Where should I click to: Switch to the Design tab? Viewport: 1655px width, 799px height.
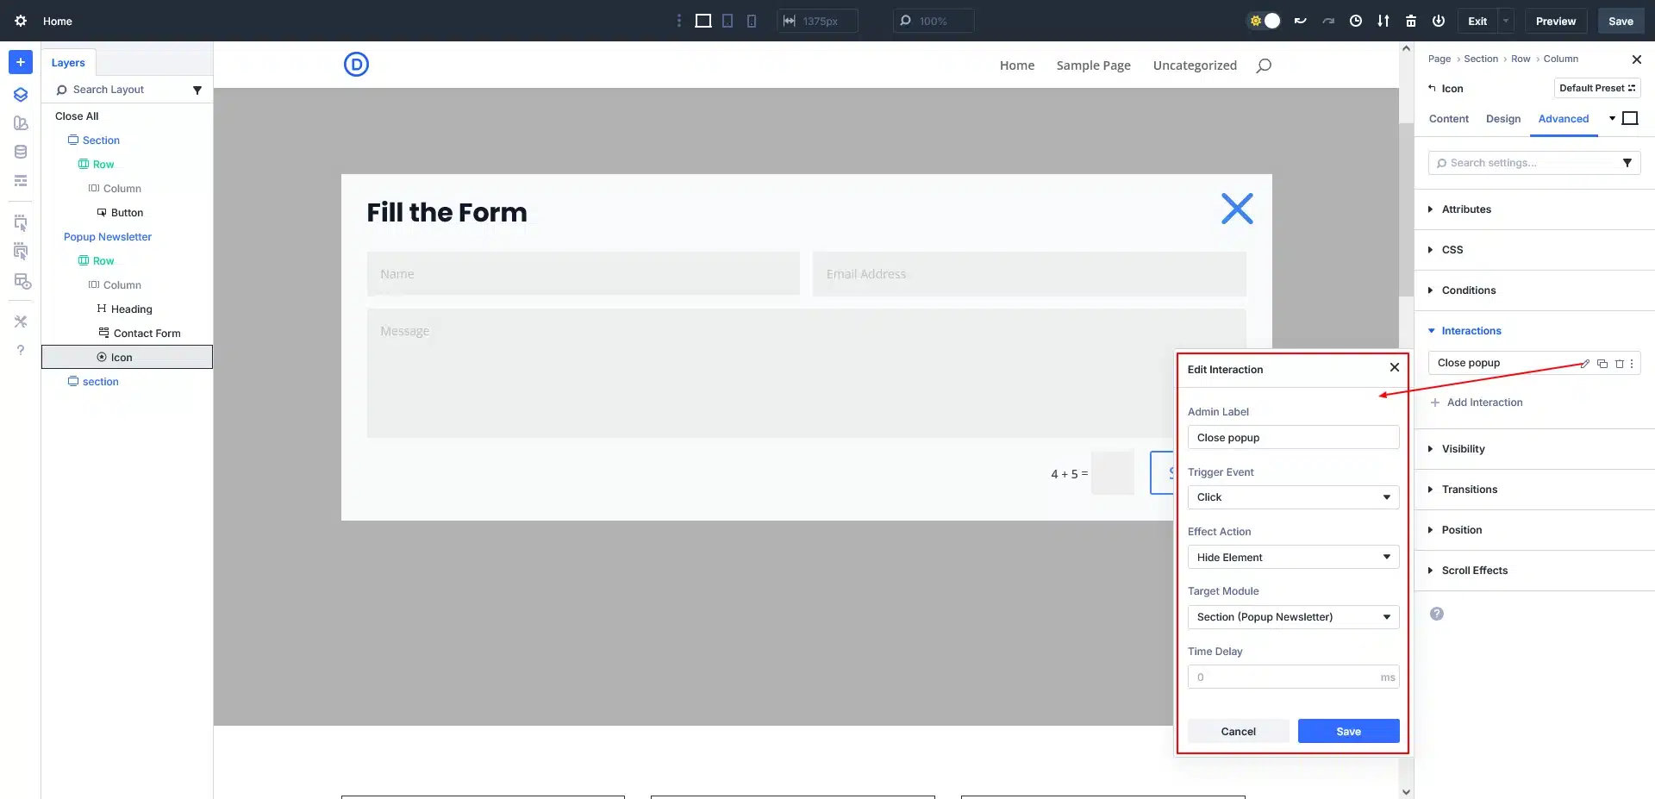coord(1503,119)
